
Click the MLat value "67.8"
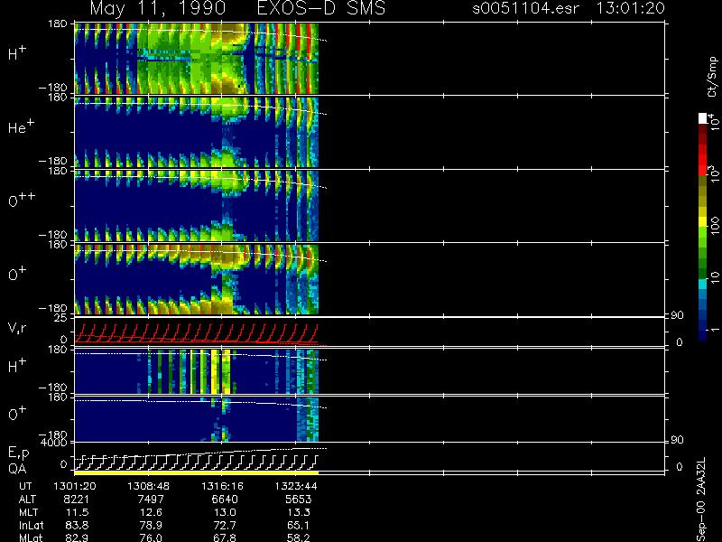[224, 537]
